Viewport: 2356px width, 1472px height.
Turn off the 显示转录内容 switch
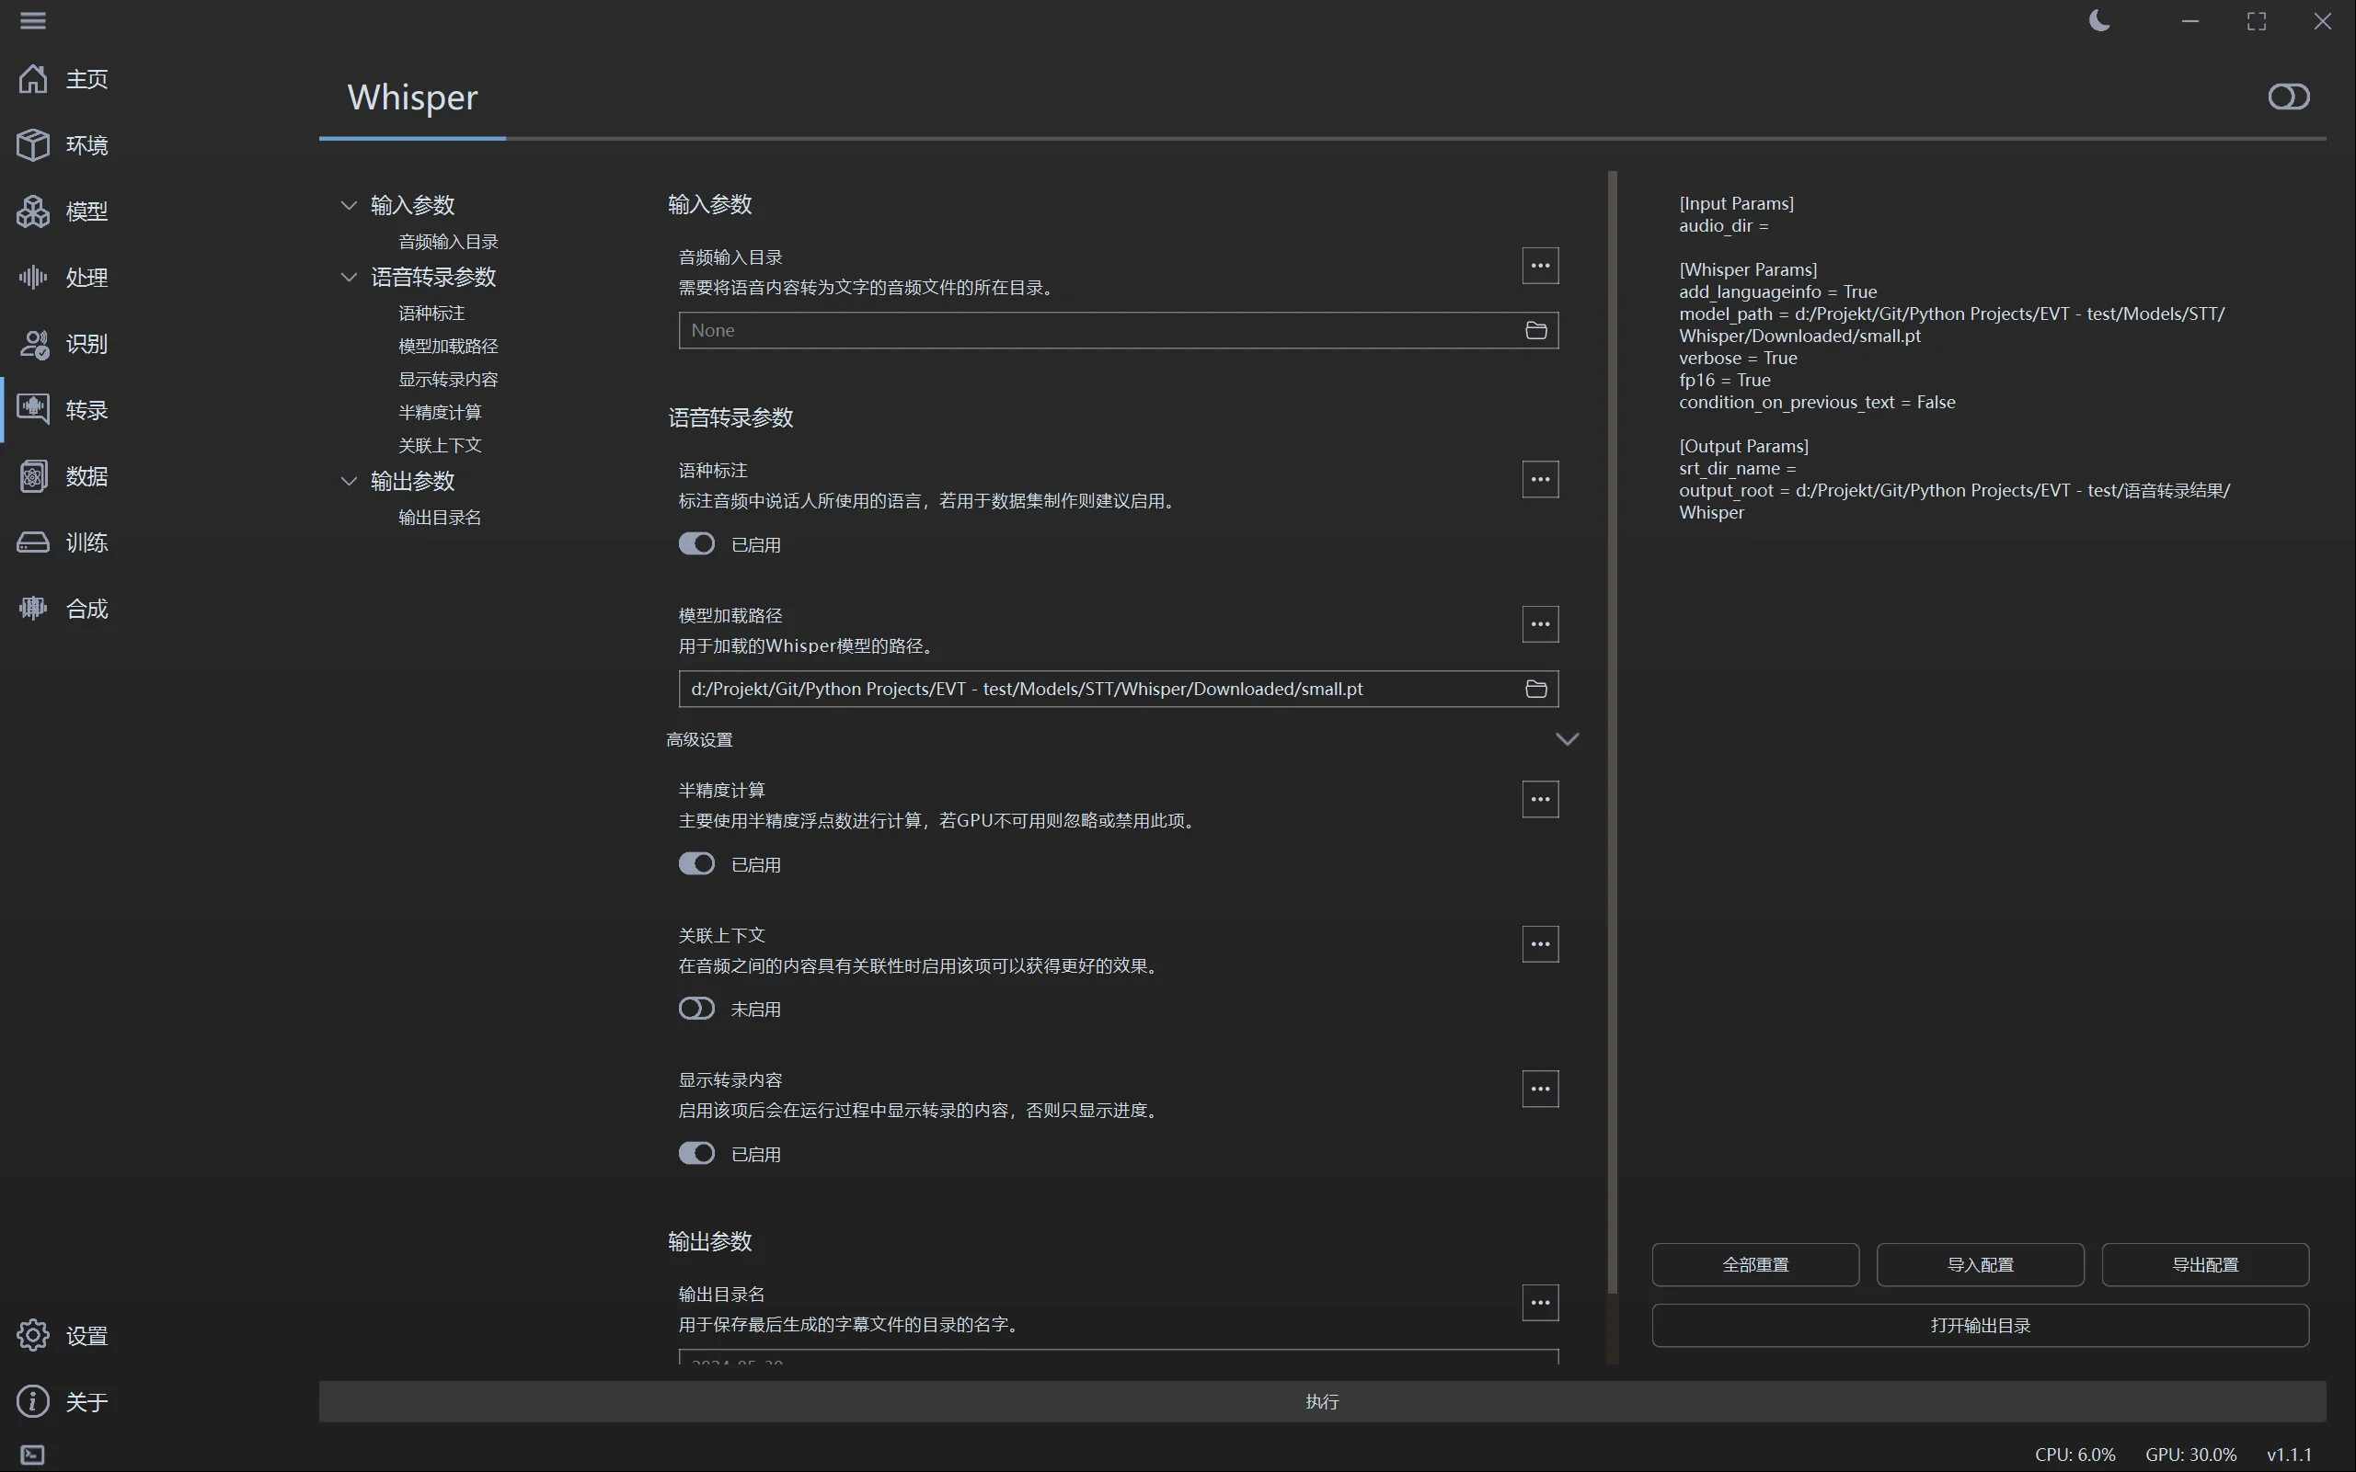[696, 1154]
